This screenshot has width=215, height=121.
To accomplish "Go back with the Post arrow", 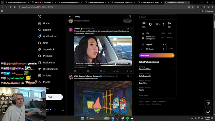I will [70, 16].
